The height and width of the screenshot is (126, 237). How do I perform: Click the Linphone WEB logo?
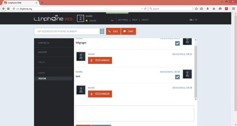click(x=53, y=18)
